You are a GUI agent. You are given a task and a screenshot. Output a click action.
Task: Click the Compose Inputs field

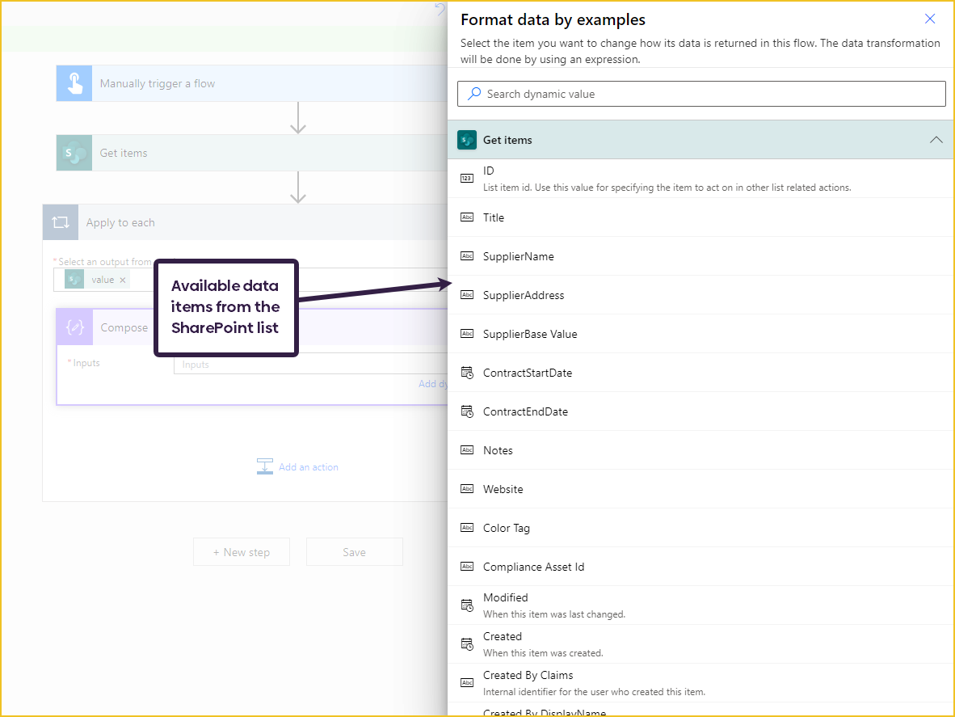(x=310, y=365)
